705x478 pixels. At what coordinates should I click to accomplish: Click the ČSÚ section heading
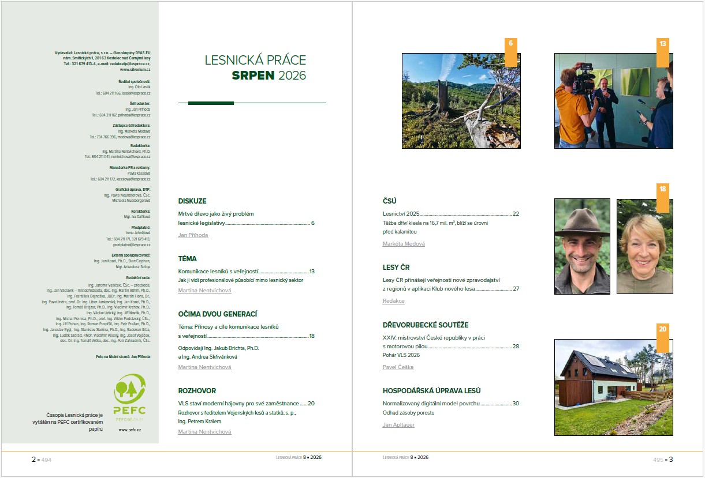point(390,201)
